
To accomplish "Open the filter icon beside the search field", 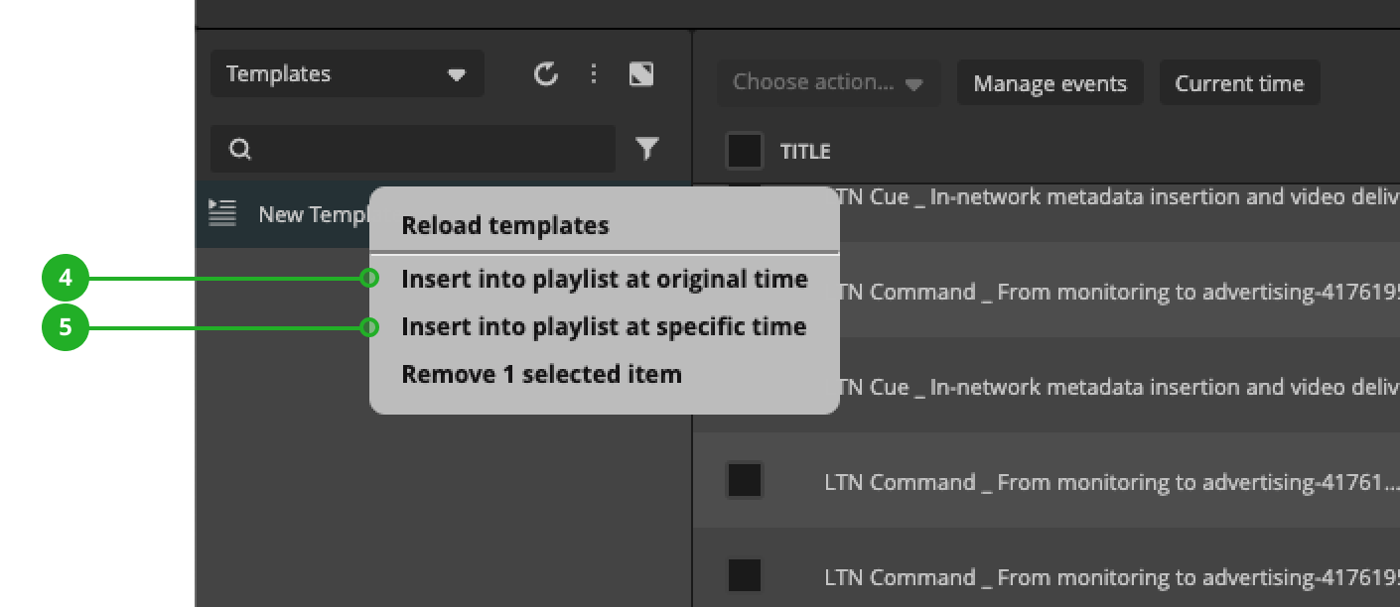I will click(647, 148).
